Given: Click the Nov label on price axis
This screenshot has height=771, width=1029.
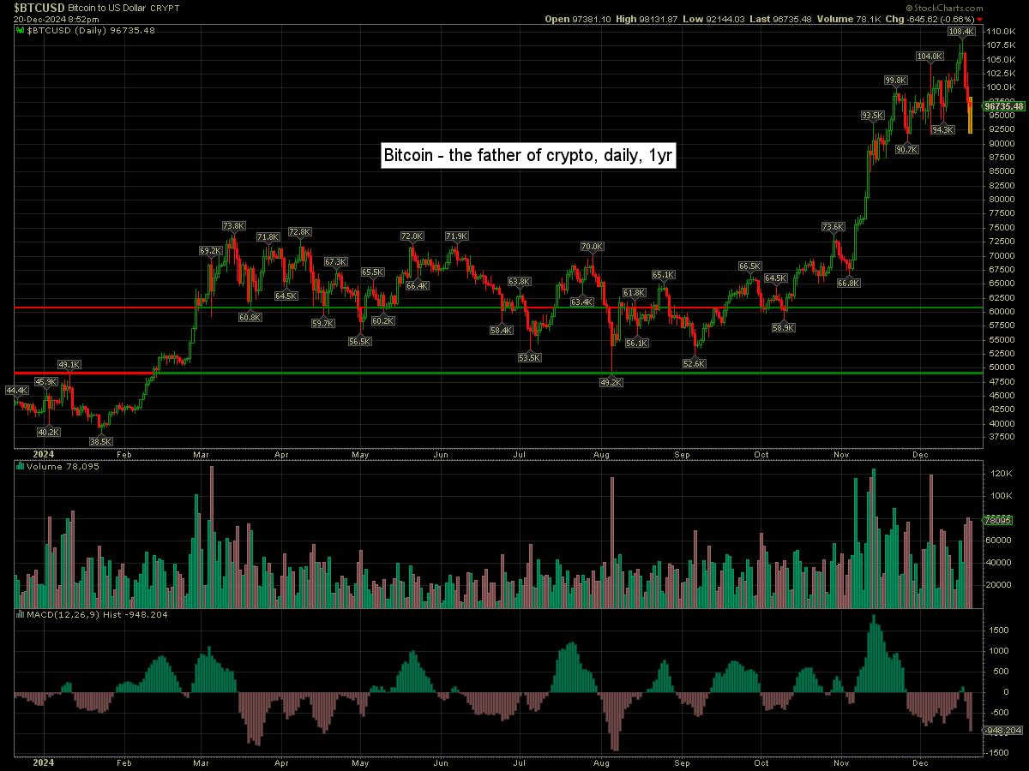Looking at the screenshot, I should (841, 454).
